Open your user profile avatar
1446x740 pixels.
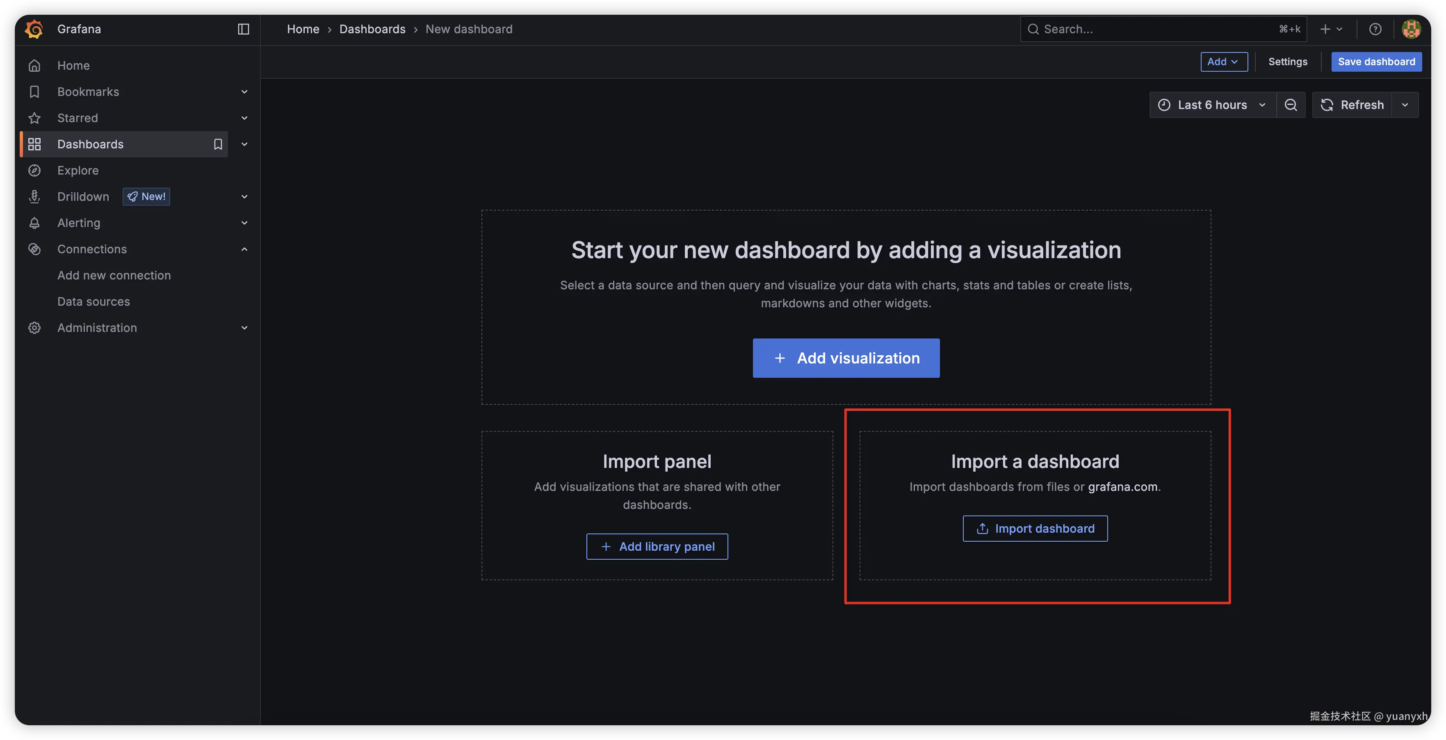pos(1412,29)
